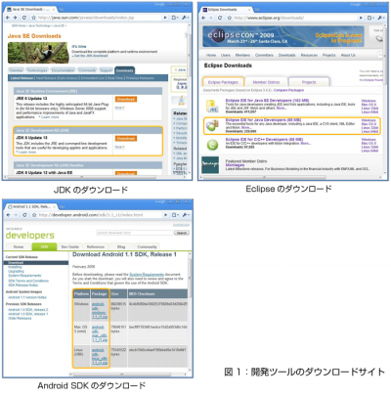
Task: Click Eclipse IDE for C/C++ Developers icon
Action: tap(212, 145)
